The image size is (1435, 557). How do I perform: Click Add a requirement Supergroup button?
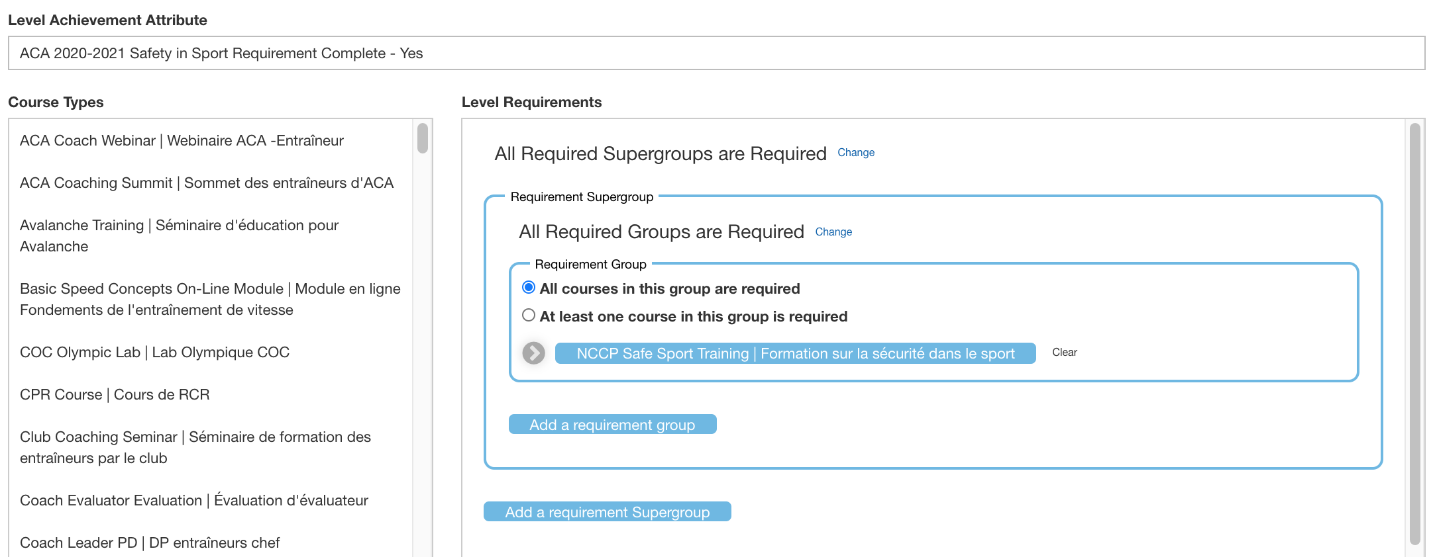(607, 512)
